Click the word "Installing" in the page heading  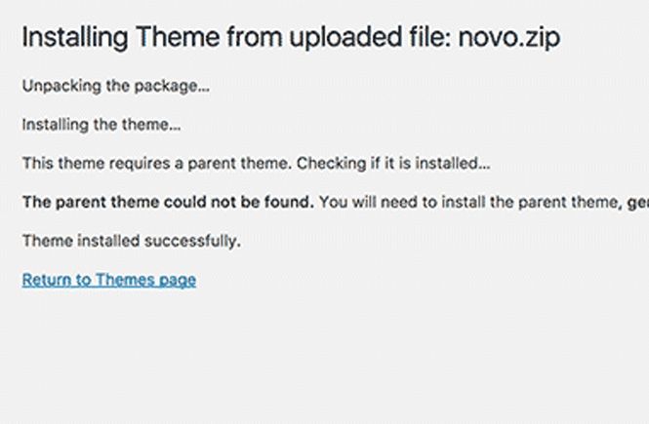tap(75, 38)
